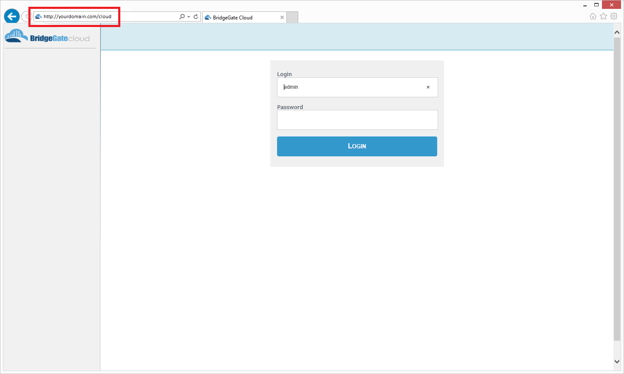
Task: Focus the Login username field
Action: pos(357,87)
